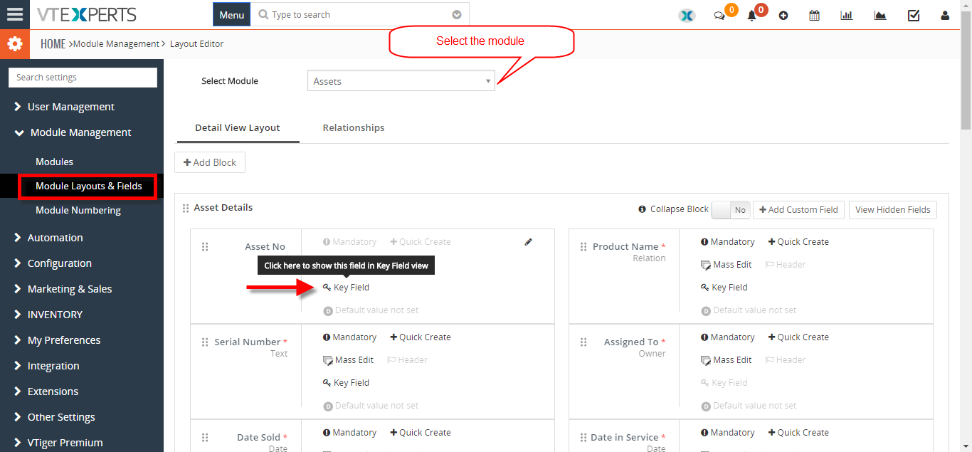Click the teal X logo icon
Image resolution: width=972 pixels, height=452 pixels.
point(687,16)
